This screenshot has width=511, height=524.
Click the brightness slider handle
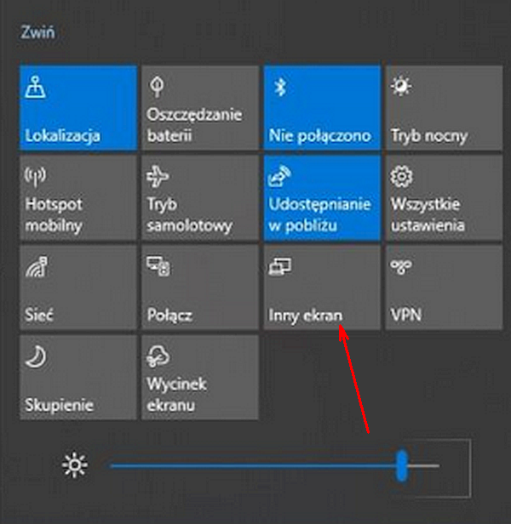tap(401, 465)
